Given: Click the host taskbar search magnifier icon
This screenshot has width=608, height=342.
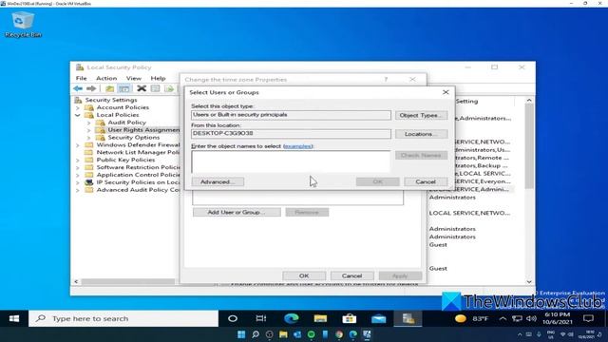Looking at the screenshot, I should 256,334.
